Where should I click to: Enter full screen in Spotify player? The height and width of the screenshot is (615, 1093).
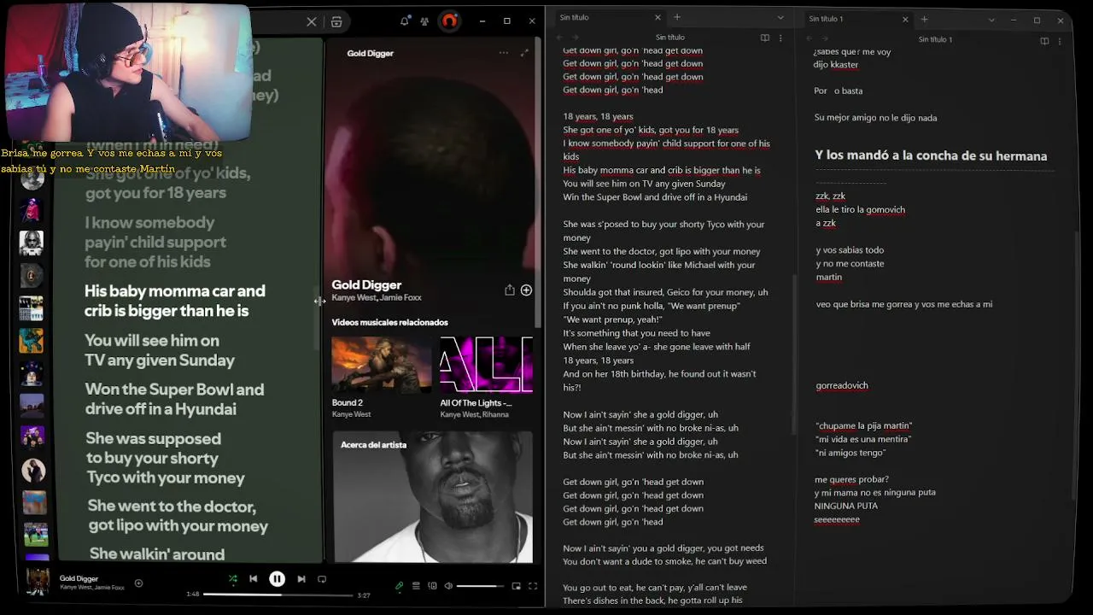[532, 586]
